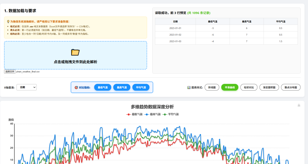
Task: Toggle 平均气温 series in chart legend
Action: pyautogui.click(x=171, y=114)
